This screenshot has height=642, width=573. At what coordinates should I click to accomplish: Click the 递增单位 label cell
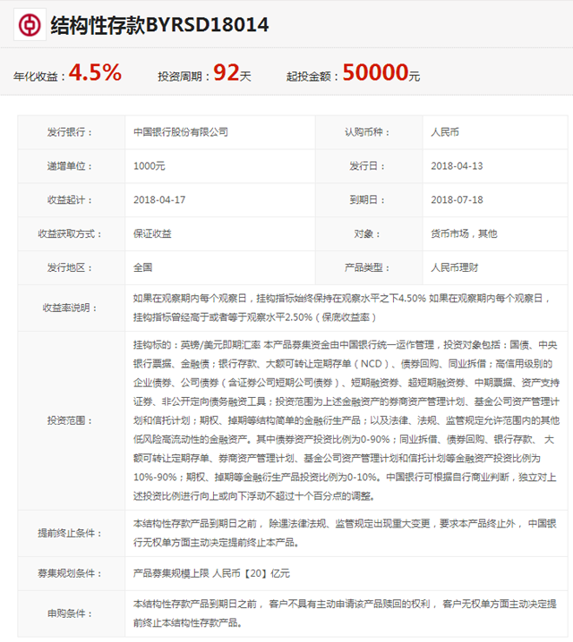click(x=72, y=166)
